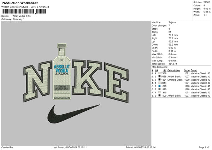Click the Zoom 1:1 value
Image resolution: width=212 pixels, height=150 pixels.
[205, 15]
